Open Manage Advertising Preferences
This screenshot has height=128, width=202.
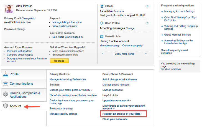tap(68, 79)
